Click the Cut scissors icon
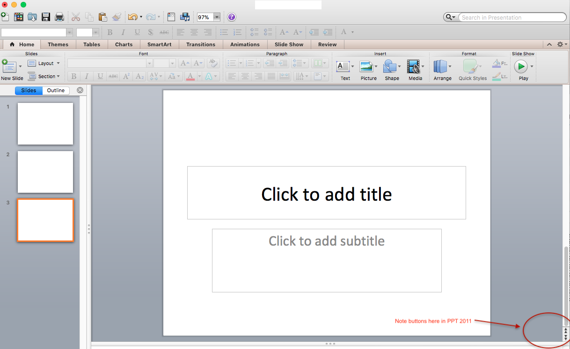Image resolution: width=570 pixels, height=349 pixels. (x=76, y=17)
